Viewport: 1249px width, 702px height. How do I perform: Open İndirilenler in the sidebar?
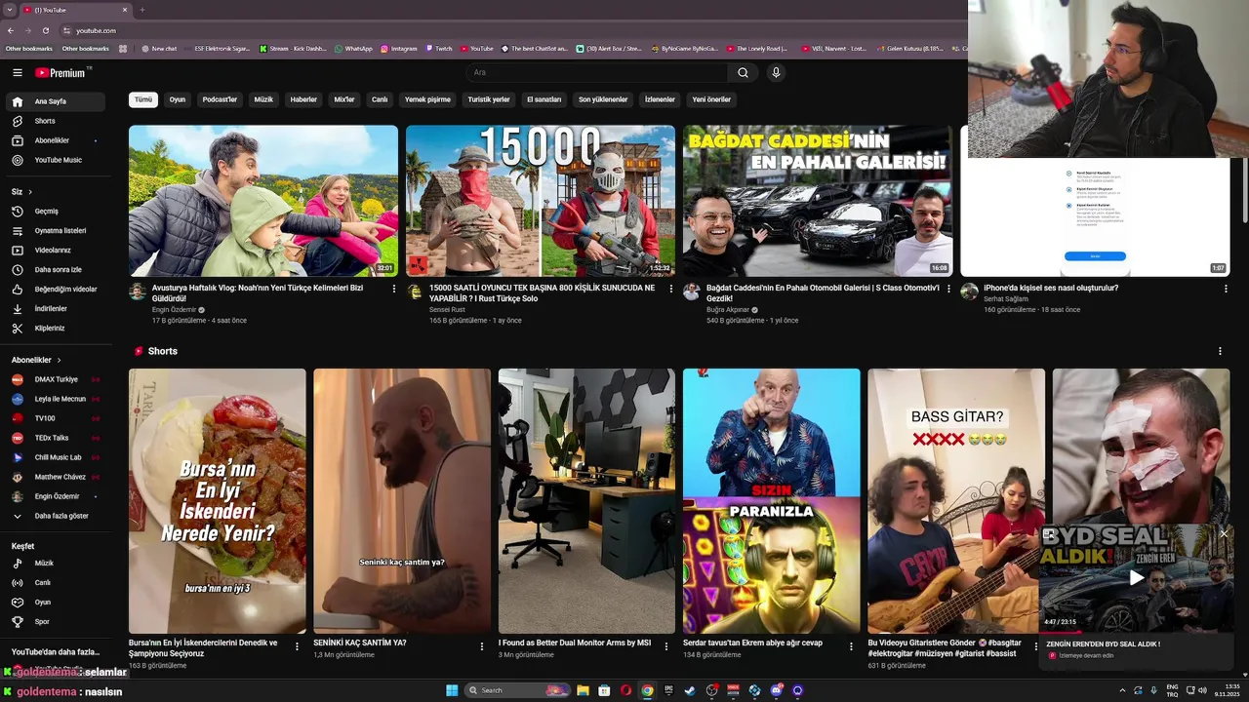point(56,309)
